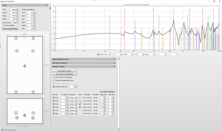Enable the Room is sealed checkbox
The image size is (222, 131).
(4, 25)
